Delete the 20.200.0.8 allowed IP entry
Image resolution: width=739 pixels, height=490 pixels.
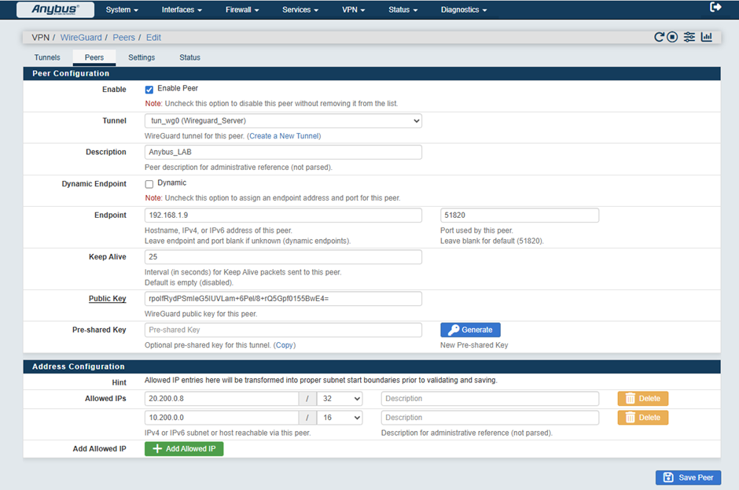[642, 399]
